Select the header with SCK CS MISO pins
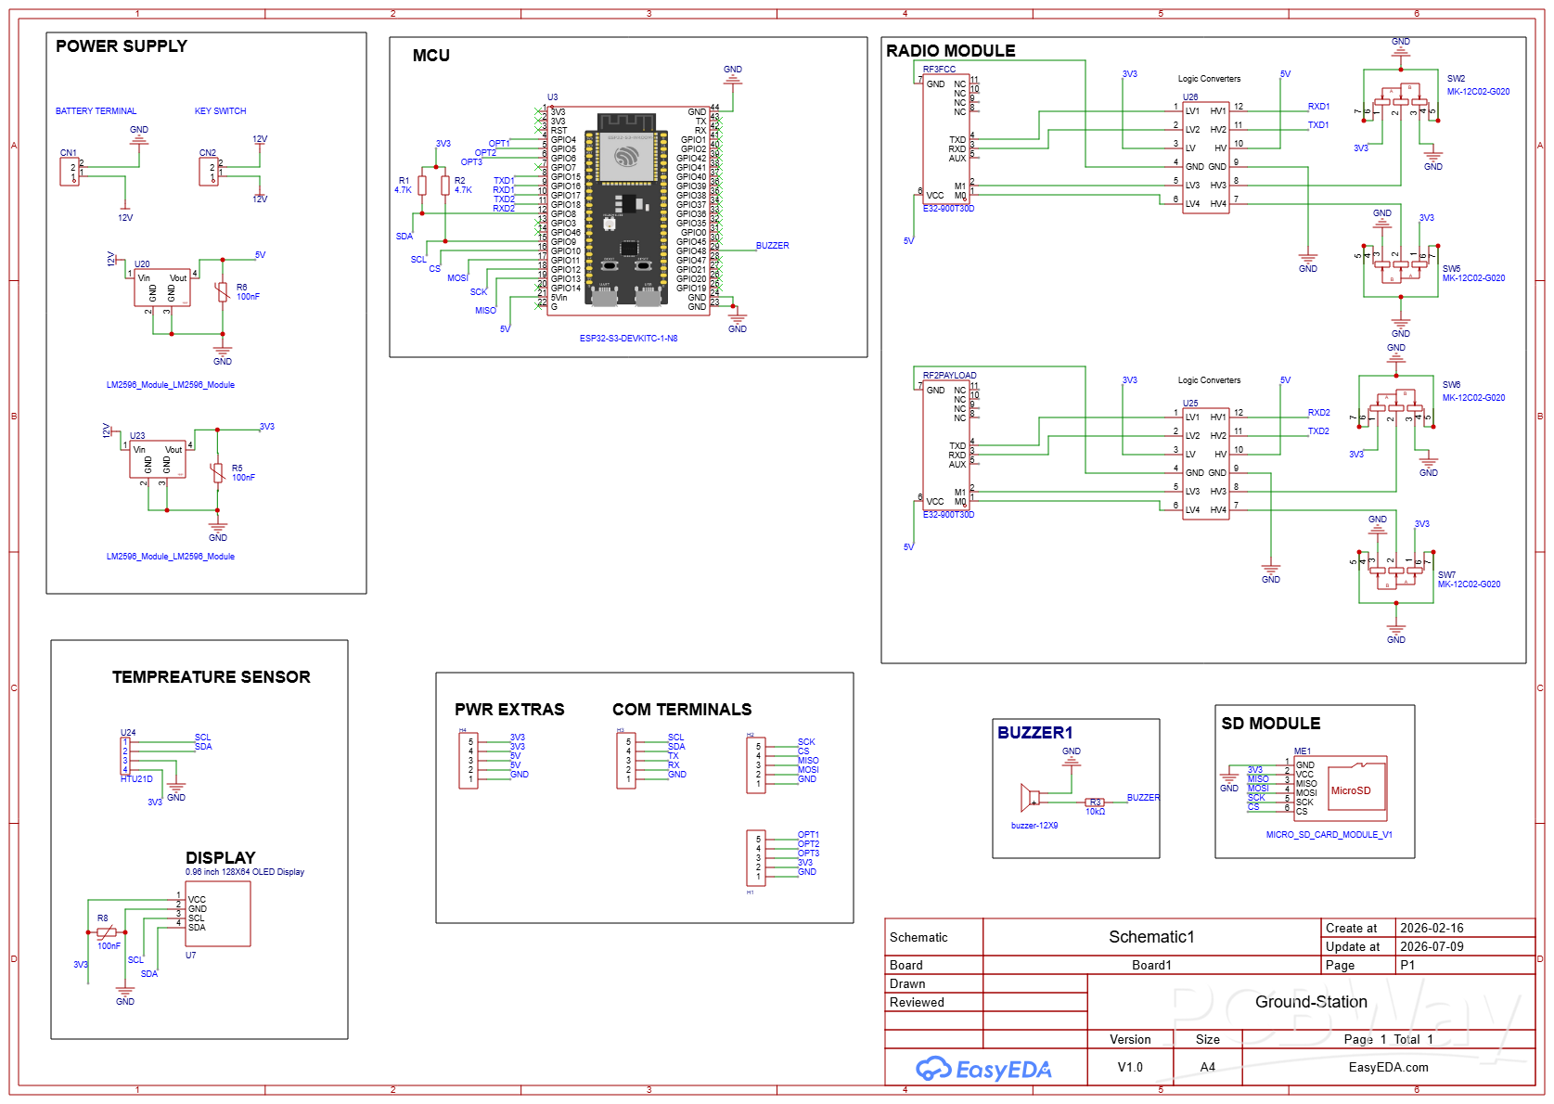 click(756, 765)
